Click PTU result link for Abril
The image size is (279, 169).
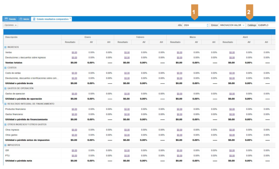point(232,155)
